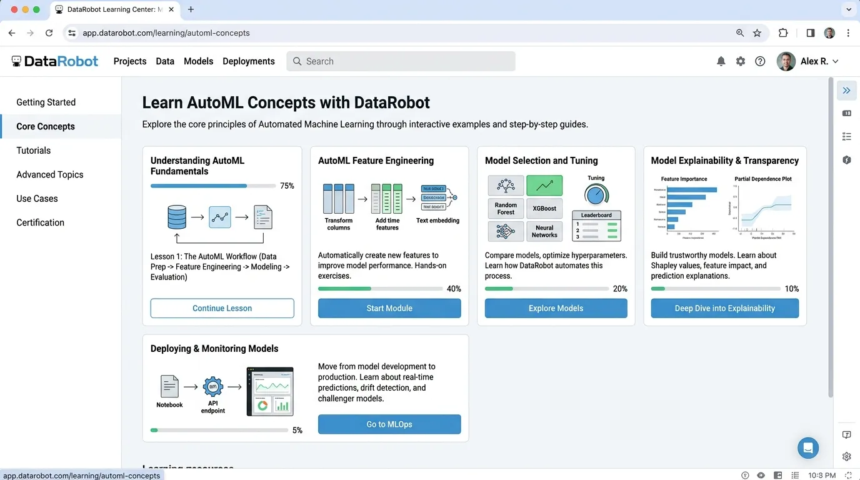Screen dimensions: 860x480
Task: Select Getting Started in sidebar
Action: (61, 102)
